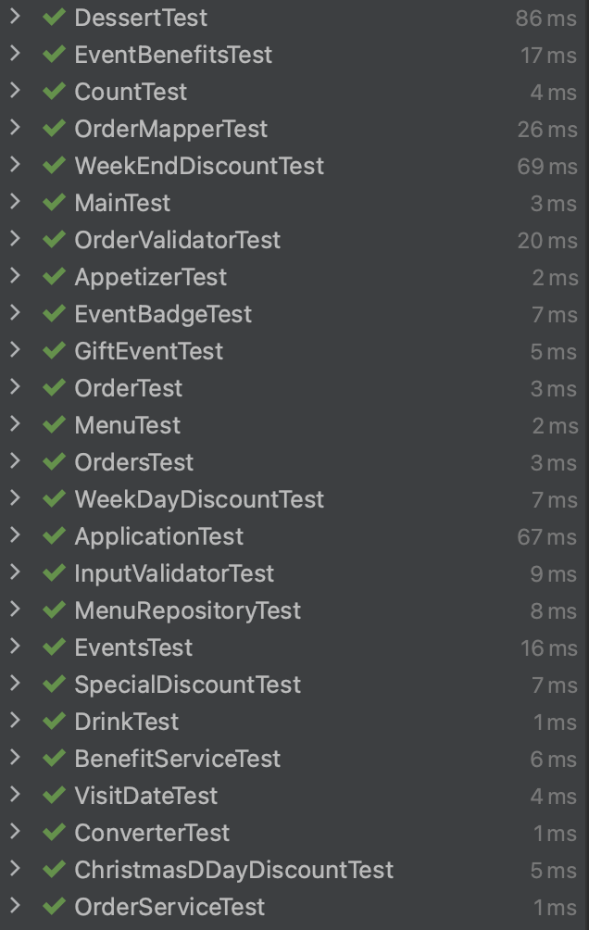
Task: Click the passed icon next to MainTest
Action: coord(54,203)
